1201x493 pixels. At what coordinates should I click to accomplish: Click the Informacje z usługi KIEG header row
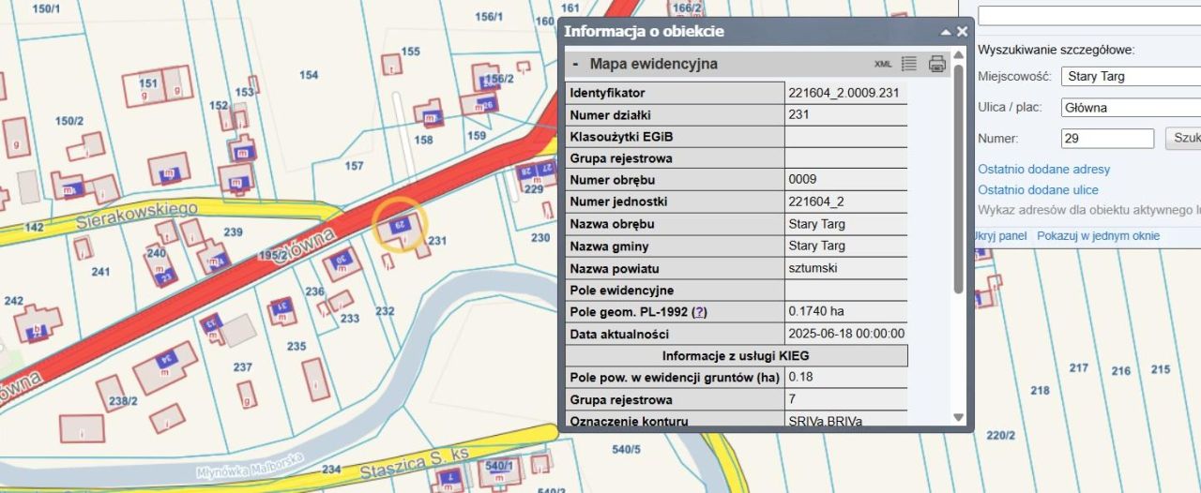736,356
